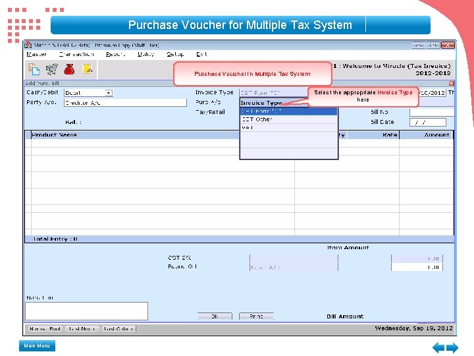474x356 pixels.
Task: Go to previous slide with left arrow
Action: 438,347
